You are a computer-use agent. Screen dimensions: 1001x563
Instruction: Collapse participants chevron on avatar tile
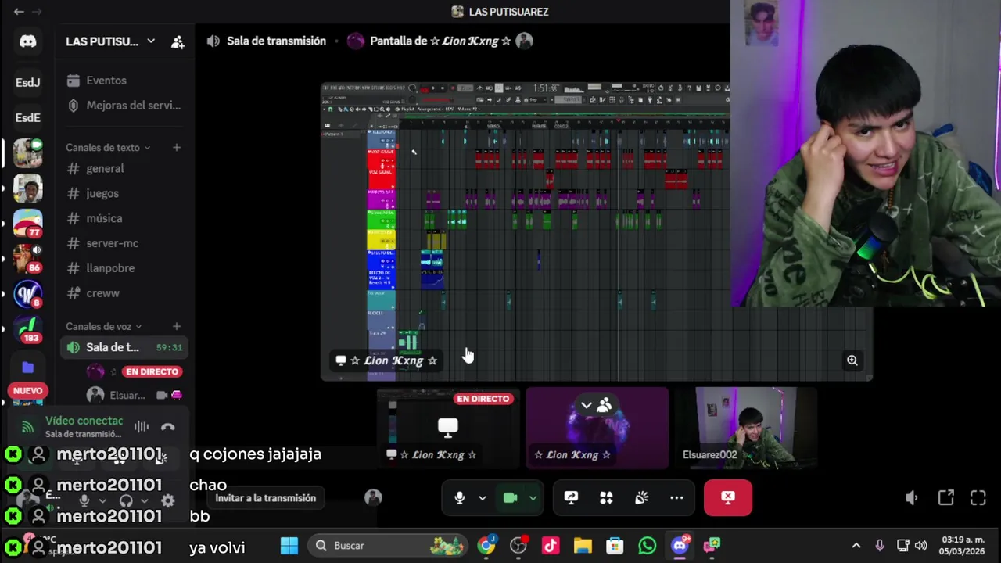pos(586,405)
